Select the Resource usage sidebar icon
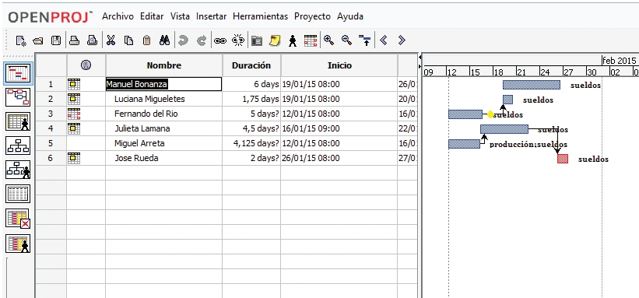Viewport: 639px width, 298px height. (18, 244)
